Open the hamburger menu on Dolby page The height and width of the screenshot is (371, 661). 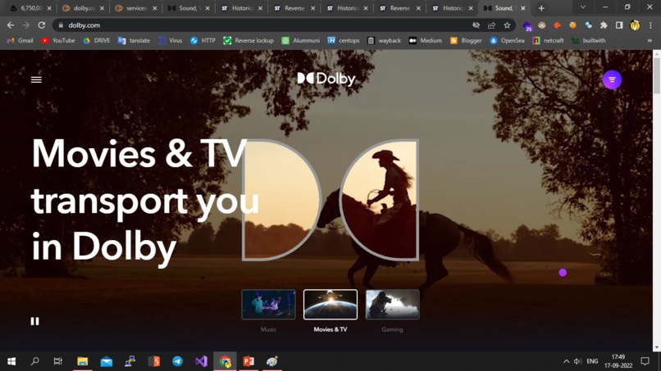[36, 79]
